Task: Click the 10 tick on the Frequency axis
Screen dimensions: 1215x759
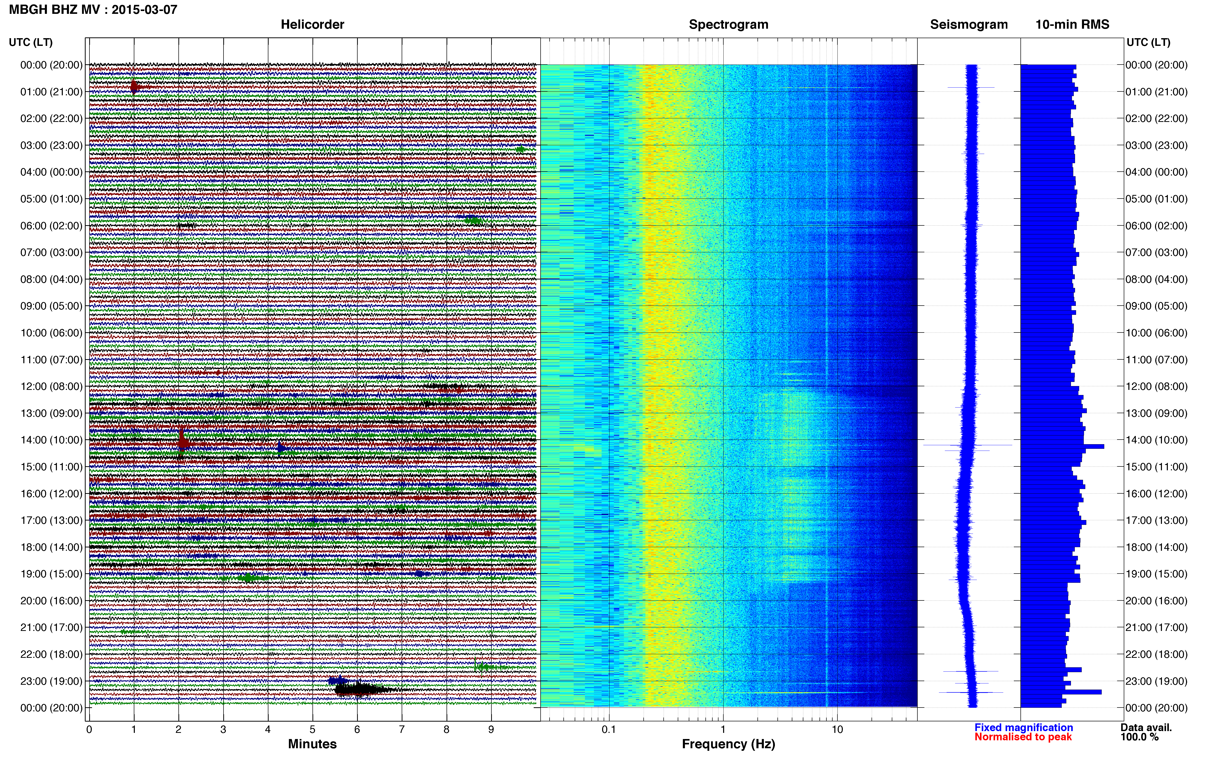Action: point(837,730)
